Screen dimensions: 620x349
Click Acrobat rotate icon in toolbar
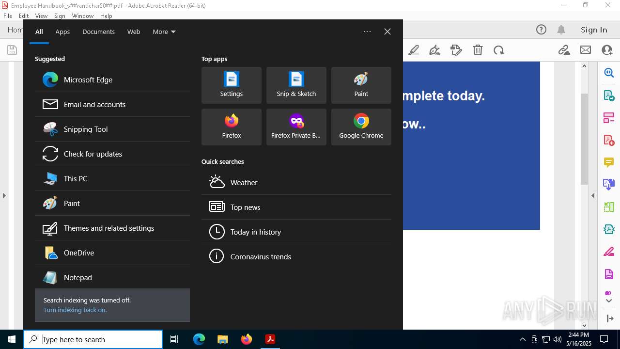click(499, 50)
